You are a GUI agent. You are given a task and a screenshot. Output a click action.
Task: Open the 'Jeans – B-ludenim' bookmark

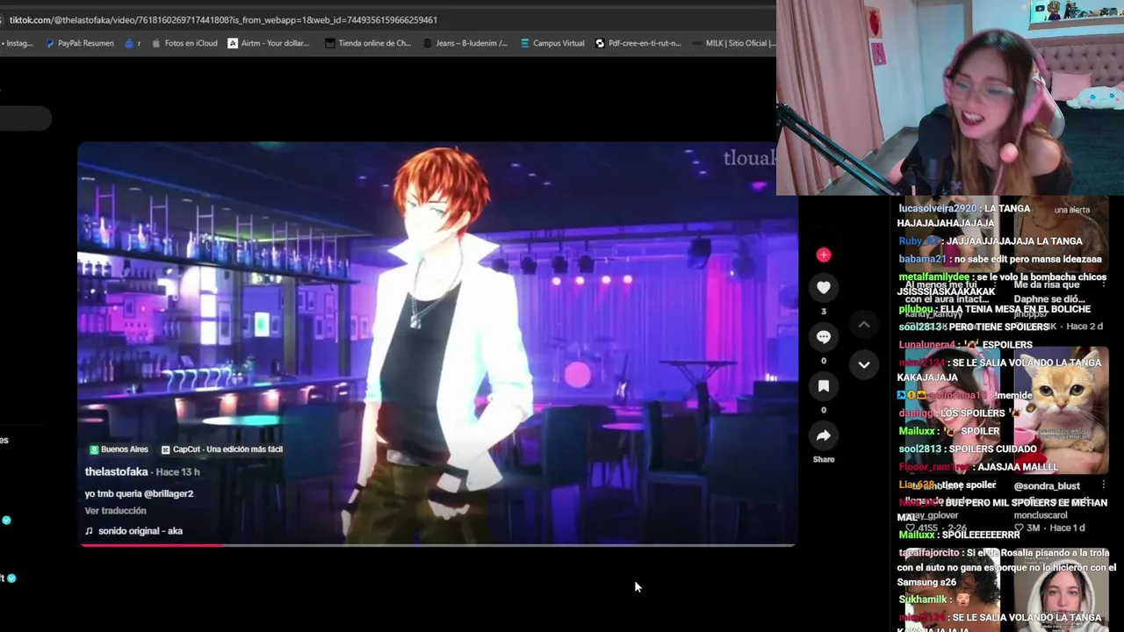click(465, 43)
